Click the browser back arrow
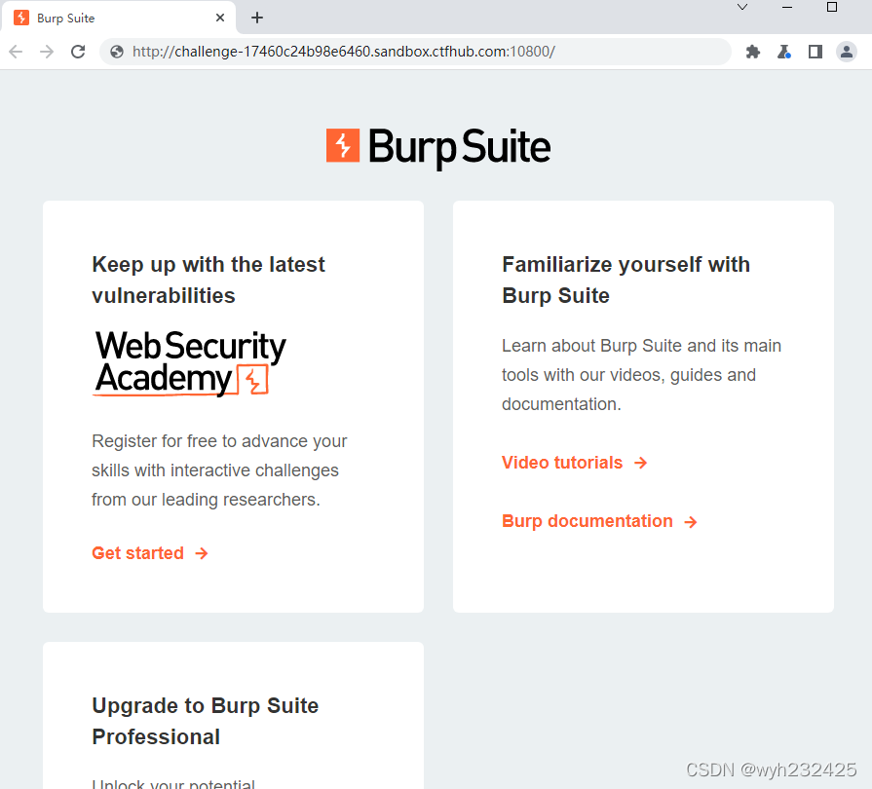 click(16, 52)
